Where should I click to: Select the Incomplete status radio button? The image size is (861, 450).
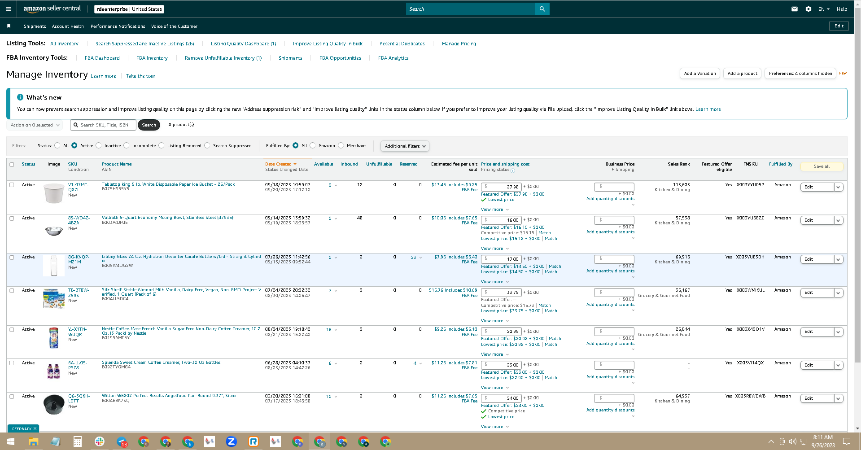point(127,145)
